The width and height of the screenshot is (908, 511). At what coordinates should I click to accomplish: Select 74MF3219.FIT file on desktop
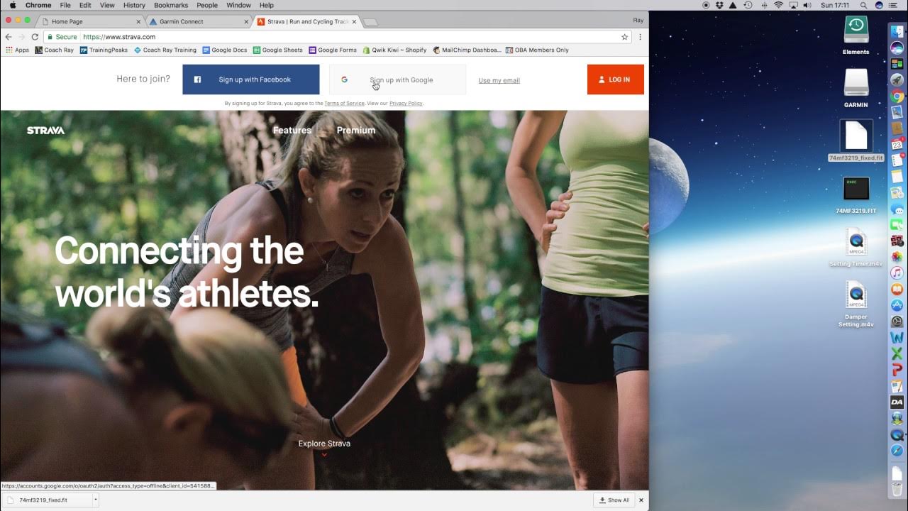pyautogui.click(x=856, y=195)
